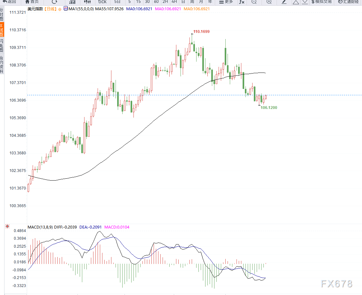This screenshot has height=295, width=362.
Task: Open 模拟交易 simulated trading
Action: pyautogui.click(x=322, y=2)
